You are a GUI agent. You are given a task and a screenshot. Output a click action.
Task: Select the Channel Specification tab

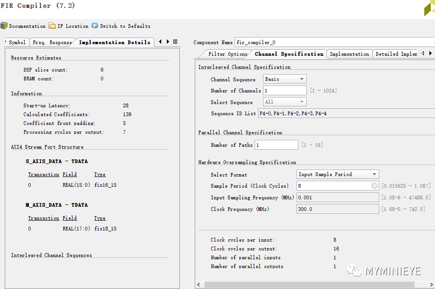coord(289,54)
